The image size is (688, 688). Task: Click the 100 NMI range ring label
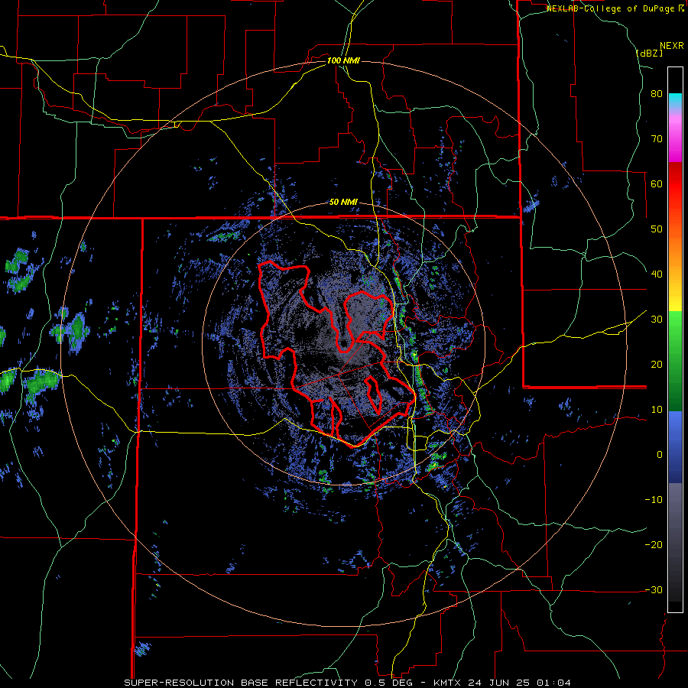[x=343, y=60]
